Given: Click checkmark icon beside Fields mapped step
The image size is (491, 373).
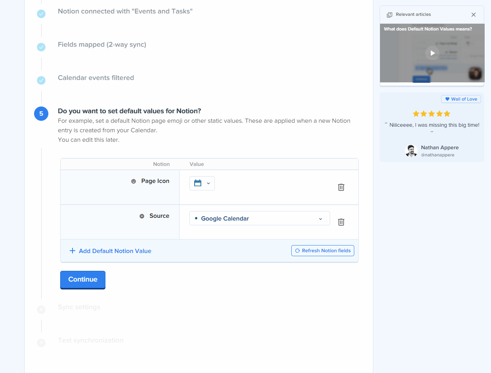Looking at the screenshot, I should click(x=41, y=47).
